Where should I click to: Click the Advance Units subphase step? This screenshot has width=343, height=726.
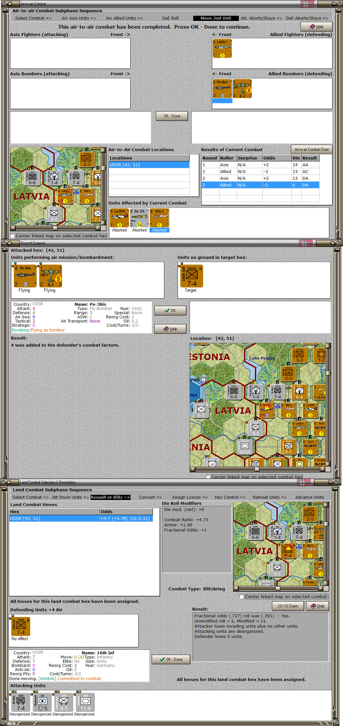click(310, 497)
